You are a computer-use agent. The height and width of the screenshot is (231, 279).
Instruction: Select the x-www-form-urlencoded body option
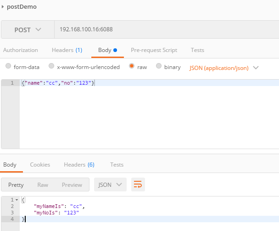click(51, 67)
